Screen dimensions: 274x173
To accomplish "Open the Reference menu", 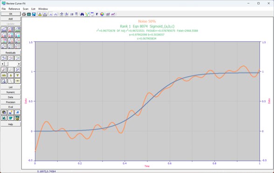I will pos(14,9).
